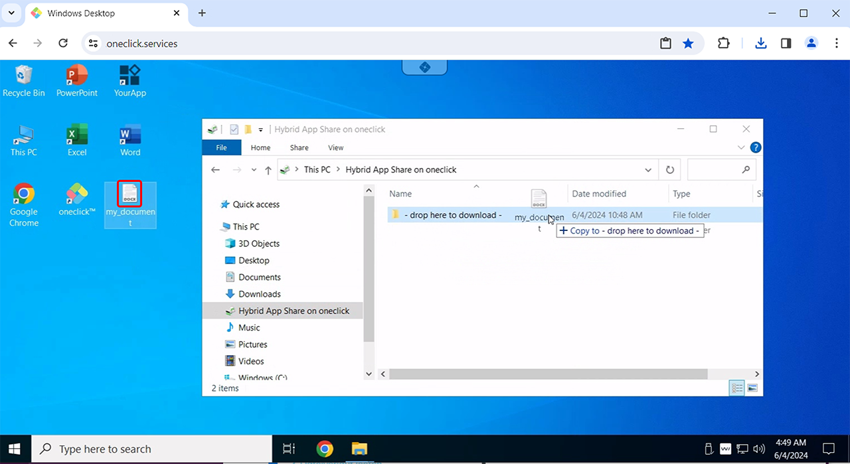Click the oneclick desktop icon

pos(77,200)
